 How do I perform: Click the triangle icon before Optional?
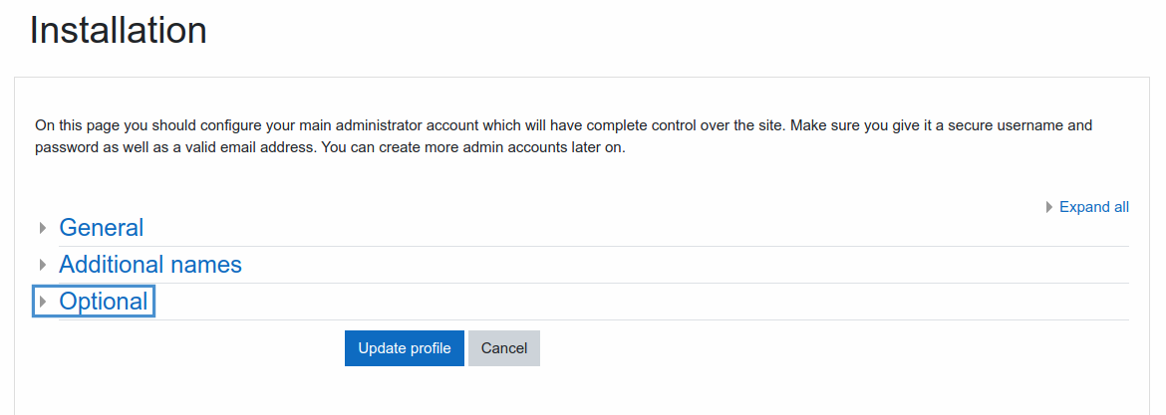[x=43, y=303]
